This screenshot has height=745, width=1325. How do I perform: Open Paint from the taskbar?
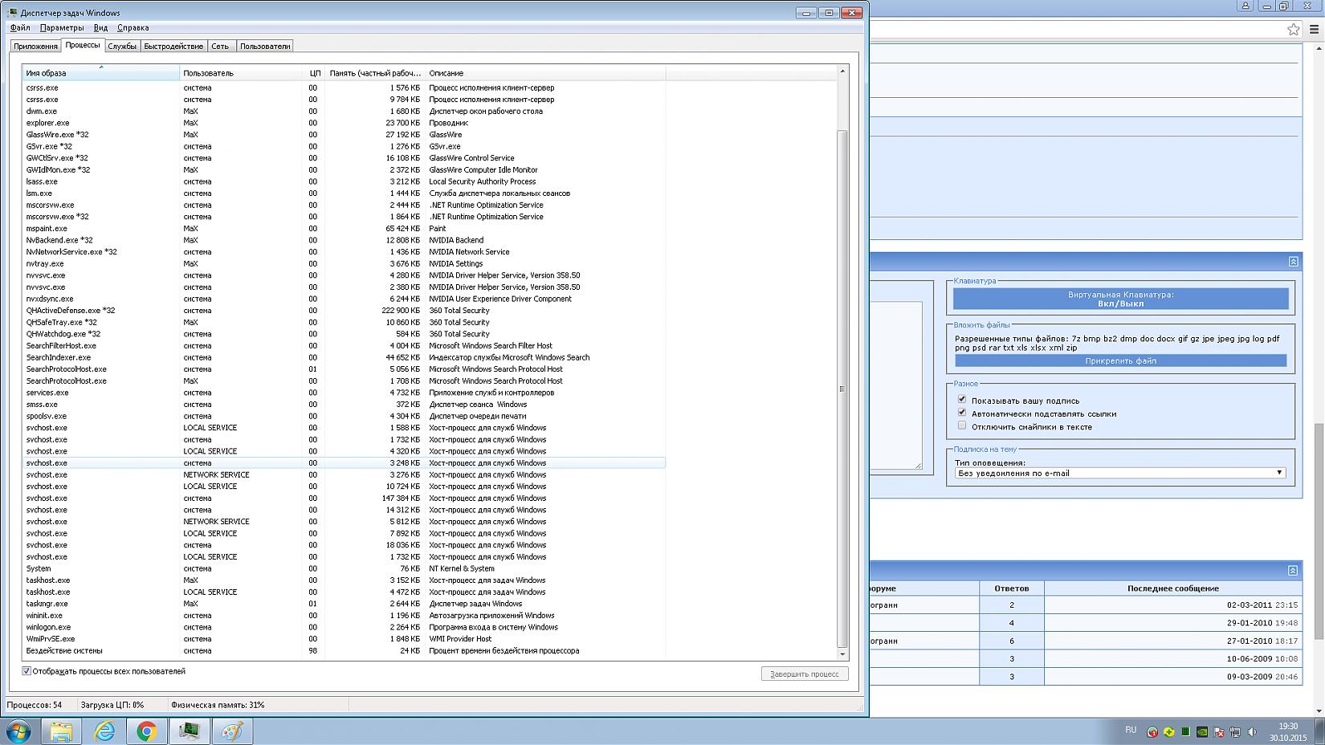click(232, 731)
